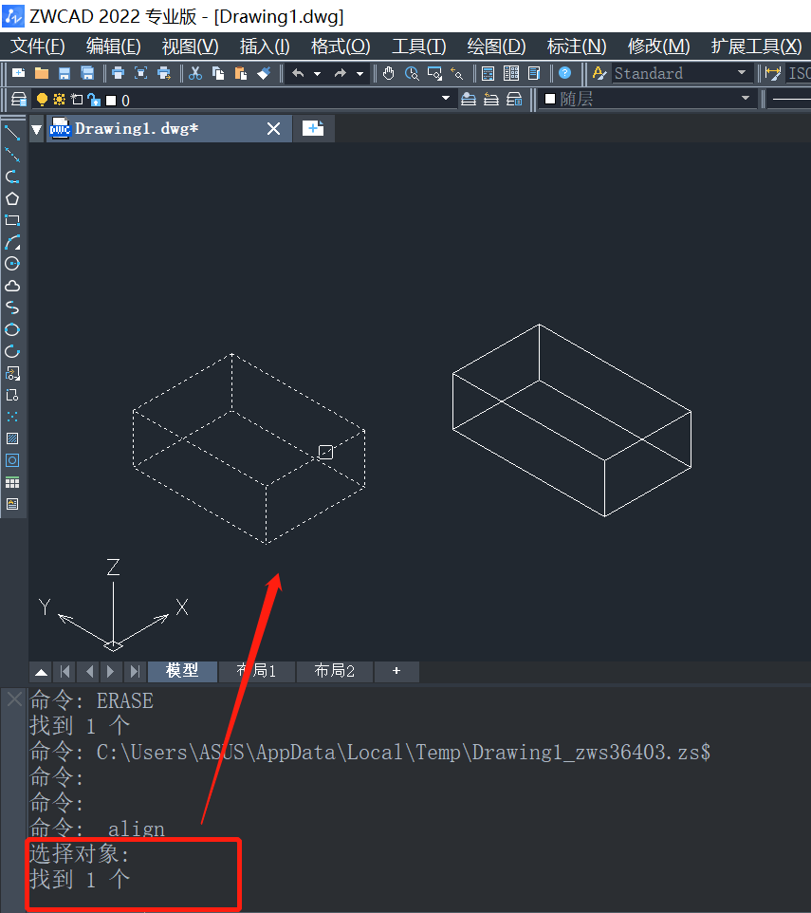This screenshot has width=811, height=913.
Task: Select the Arc tool
Action: pos(12,242)
